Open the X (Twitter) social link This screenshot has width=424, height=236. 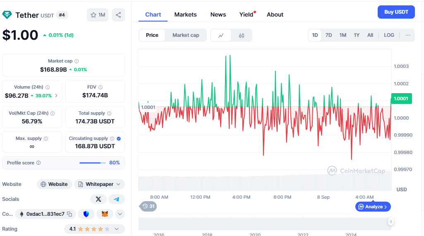click(x=98, y=199)
